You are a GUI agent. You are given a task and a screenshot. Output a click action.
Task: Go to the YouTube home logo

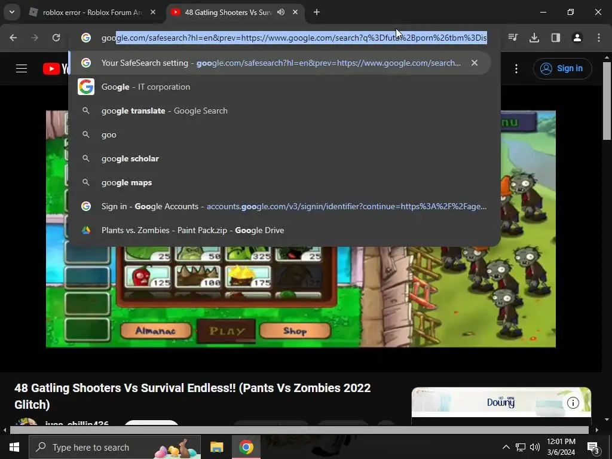(x=56, y=69)
